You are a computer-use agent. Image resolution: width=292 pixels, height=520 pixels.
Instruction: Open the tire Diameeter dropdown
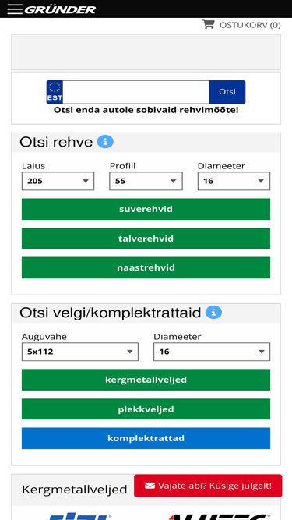point(234,181)
